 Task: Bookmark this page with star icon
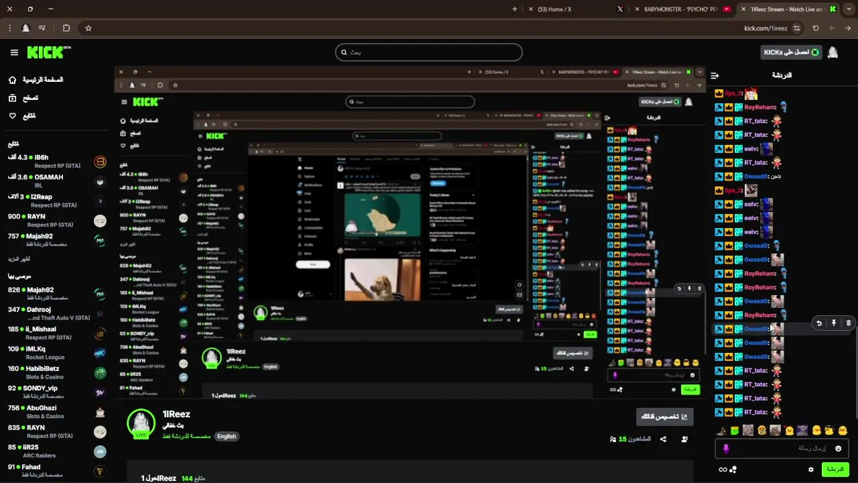click(88, 28)
